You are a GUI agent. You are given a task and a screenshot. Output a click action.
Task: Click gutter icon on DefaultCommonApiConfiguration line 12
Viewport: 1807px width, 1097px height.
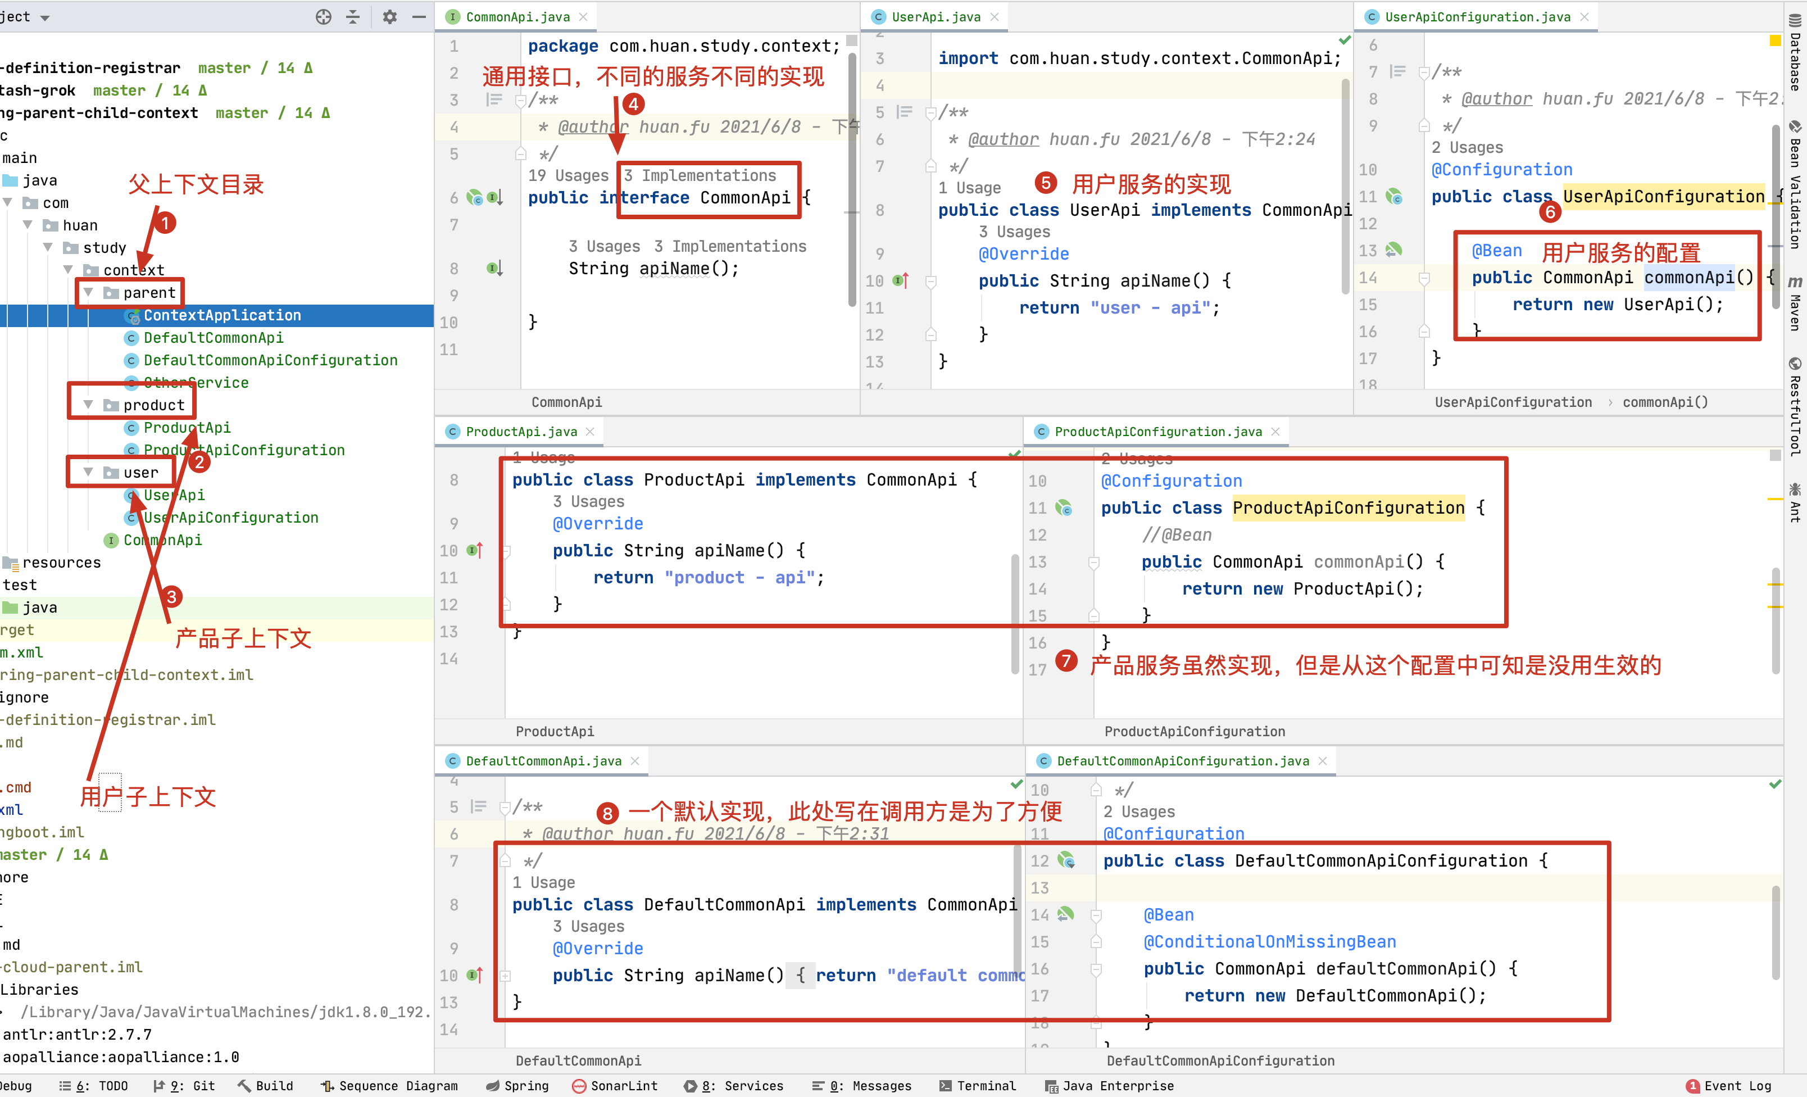tap(1066, 860)
